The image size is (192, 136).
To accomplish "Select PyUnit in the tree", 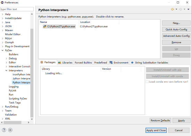I will click(12, 91).
